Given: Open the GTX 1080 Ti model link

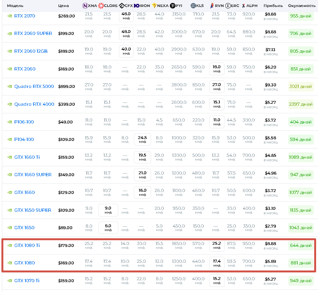Looking at the screenshot, I should click(x=27, y=245).
